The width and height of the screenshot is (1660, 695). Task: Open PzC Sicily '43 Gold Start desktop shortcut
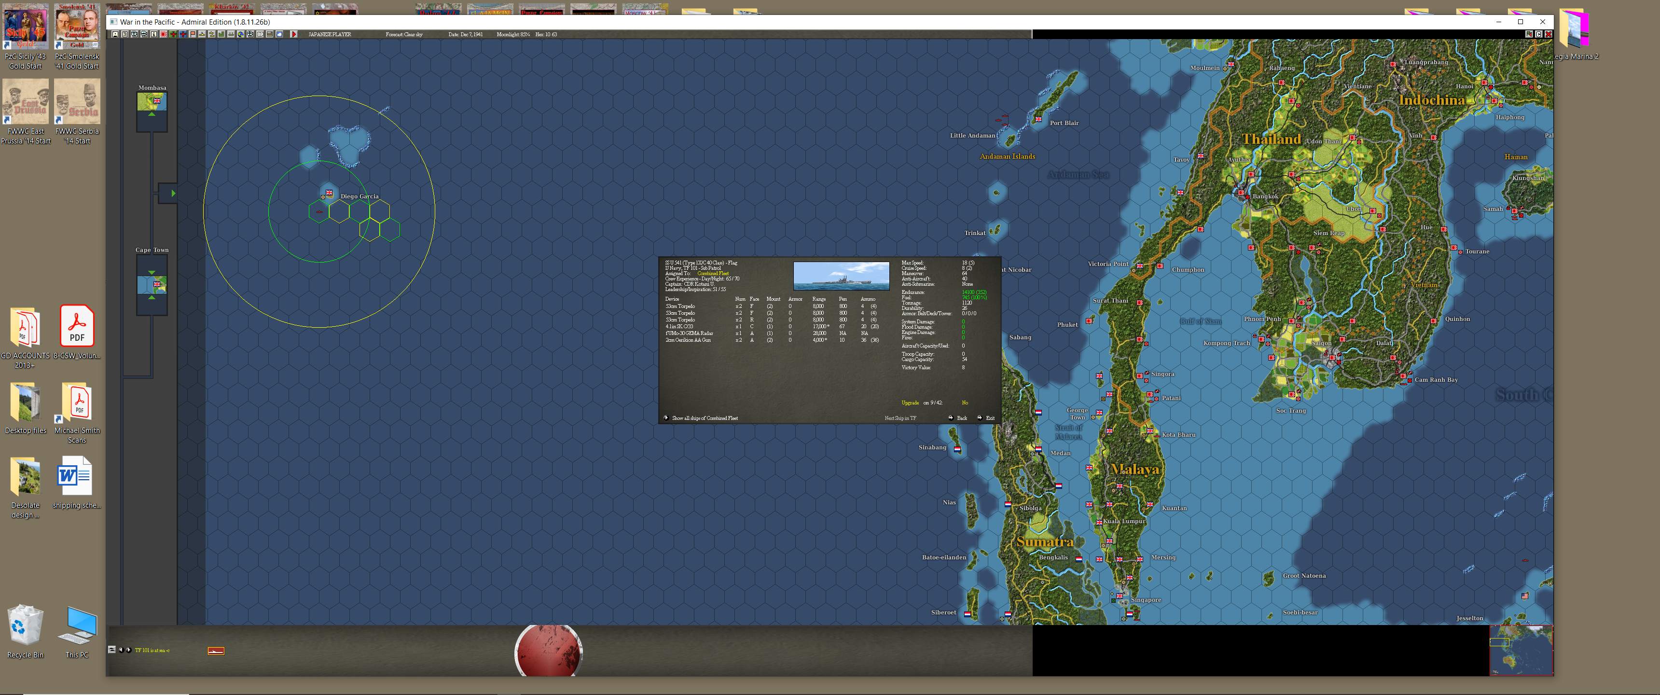(26, 37)
